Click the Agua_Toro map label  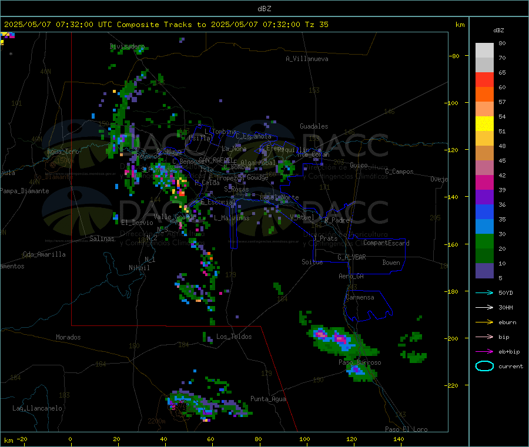[63, 152]
